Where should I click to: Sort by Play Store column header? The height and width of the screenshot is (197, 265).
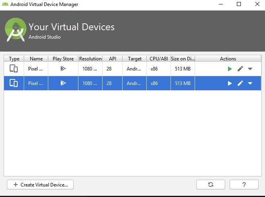click(63, 58)
